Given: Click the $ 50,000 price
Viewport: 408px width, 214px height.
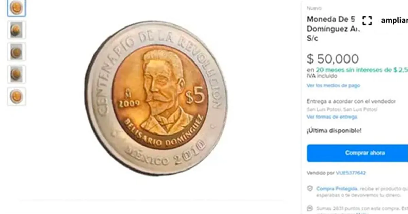Looking at the screenshot, I should 333,59.
